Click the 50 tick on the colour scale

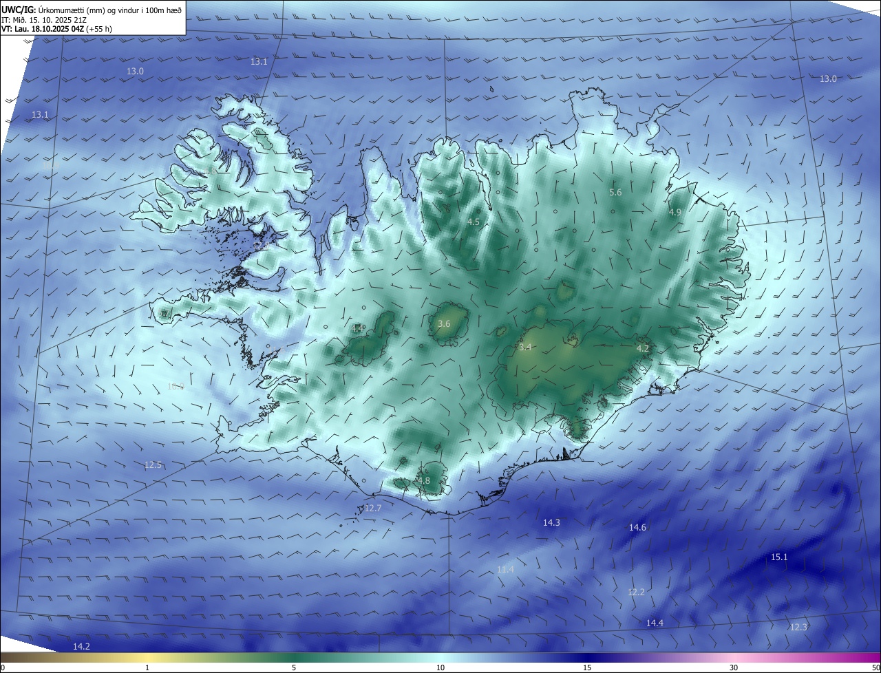pos(875,667)
